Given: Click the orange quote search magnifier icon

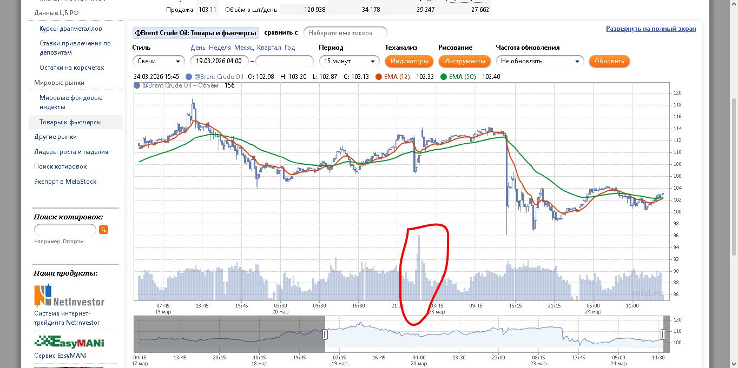Looking at the screenshot, I should 103,230.
